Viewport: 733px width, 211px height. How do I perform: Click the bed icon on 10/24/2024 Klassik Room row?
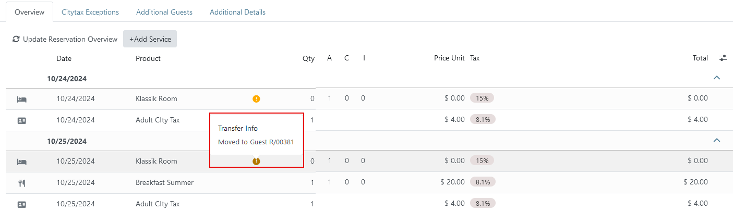[x=22, y=99]
